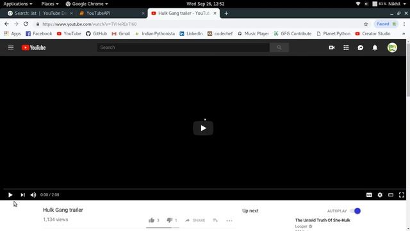Open the upload video camera icon
This screenshot has height=231, width=410.
pos(332,47)
